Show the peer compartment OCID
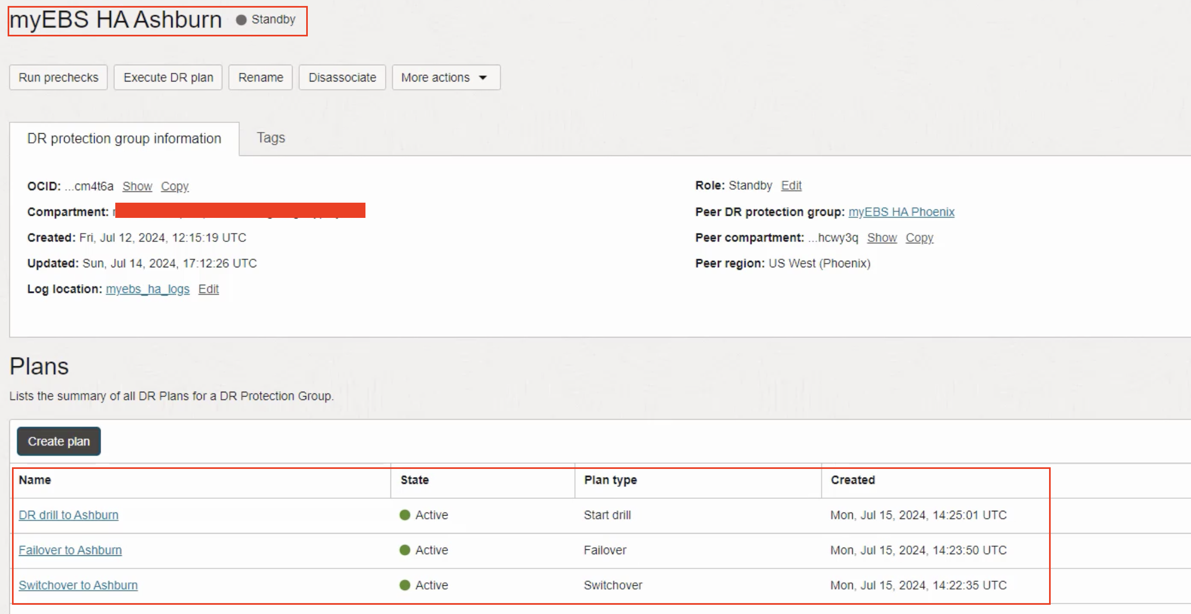This screenshot has width=1191, height=614. pyautogui.click(x=882, y=238)
